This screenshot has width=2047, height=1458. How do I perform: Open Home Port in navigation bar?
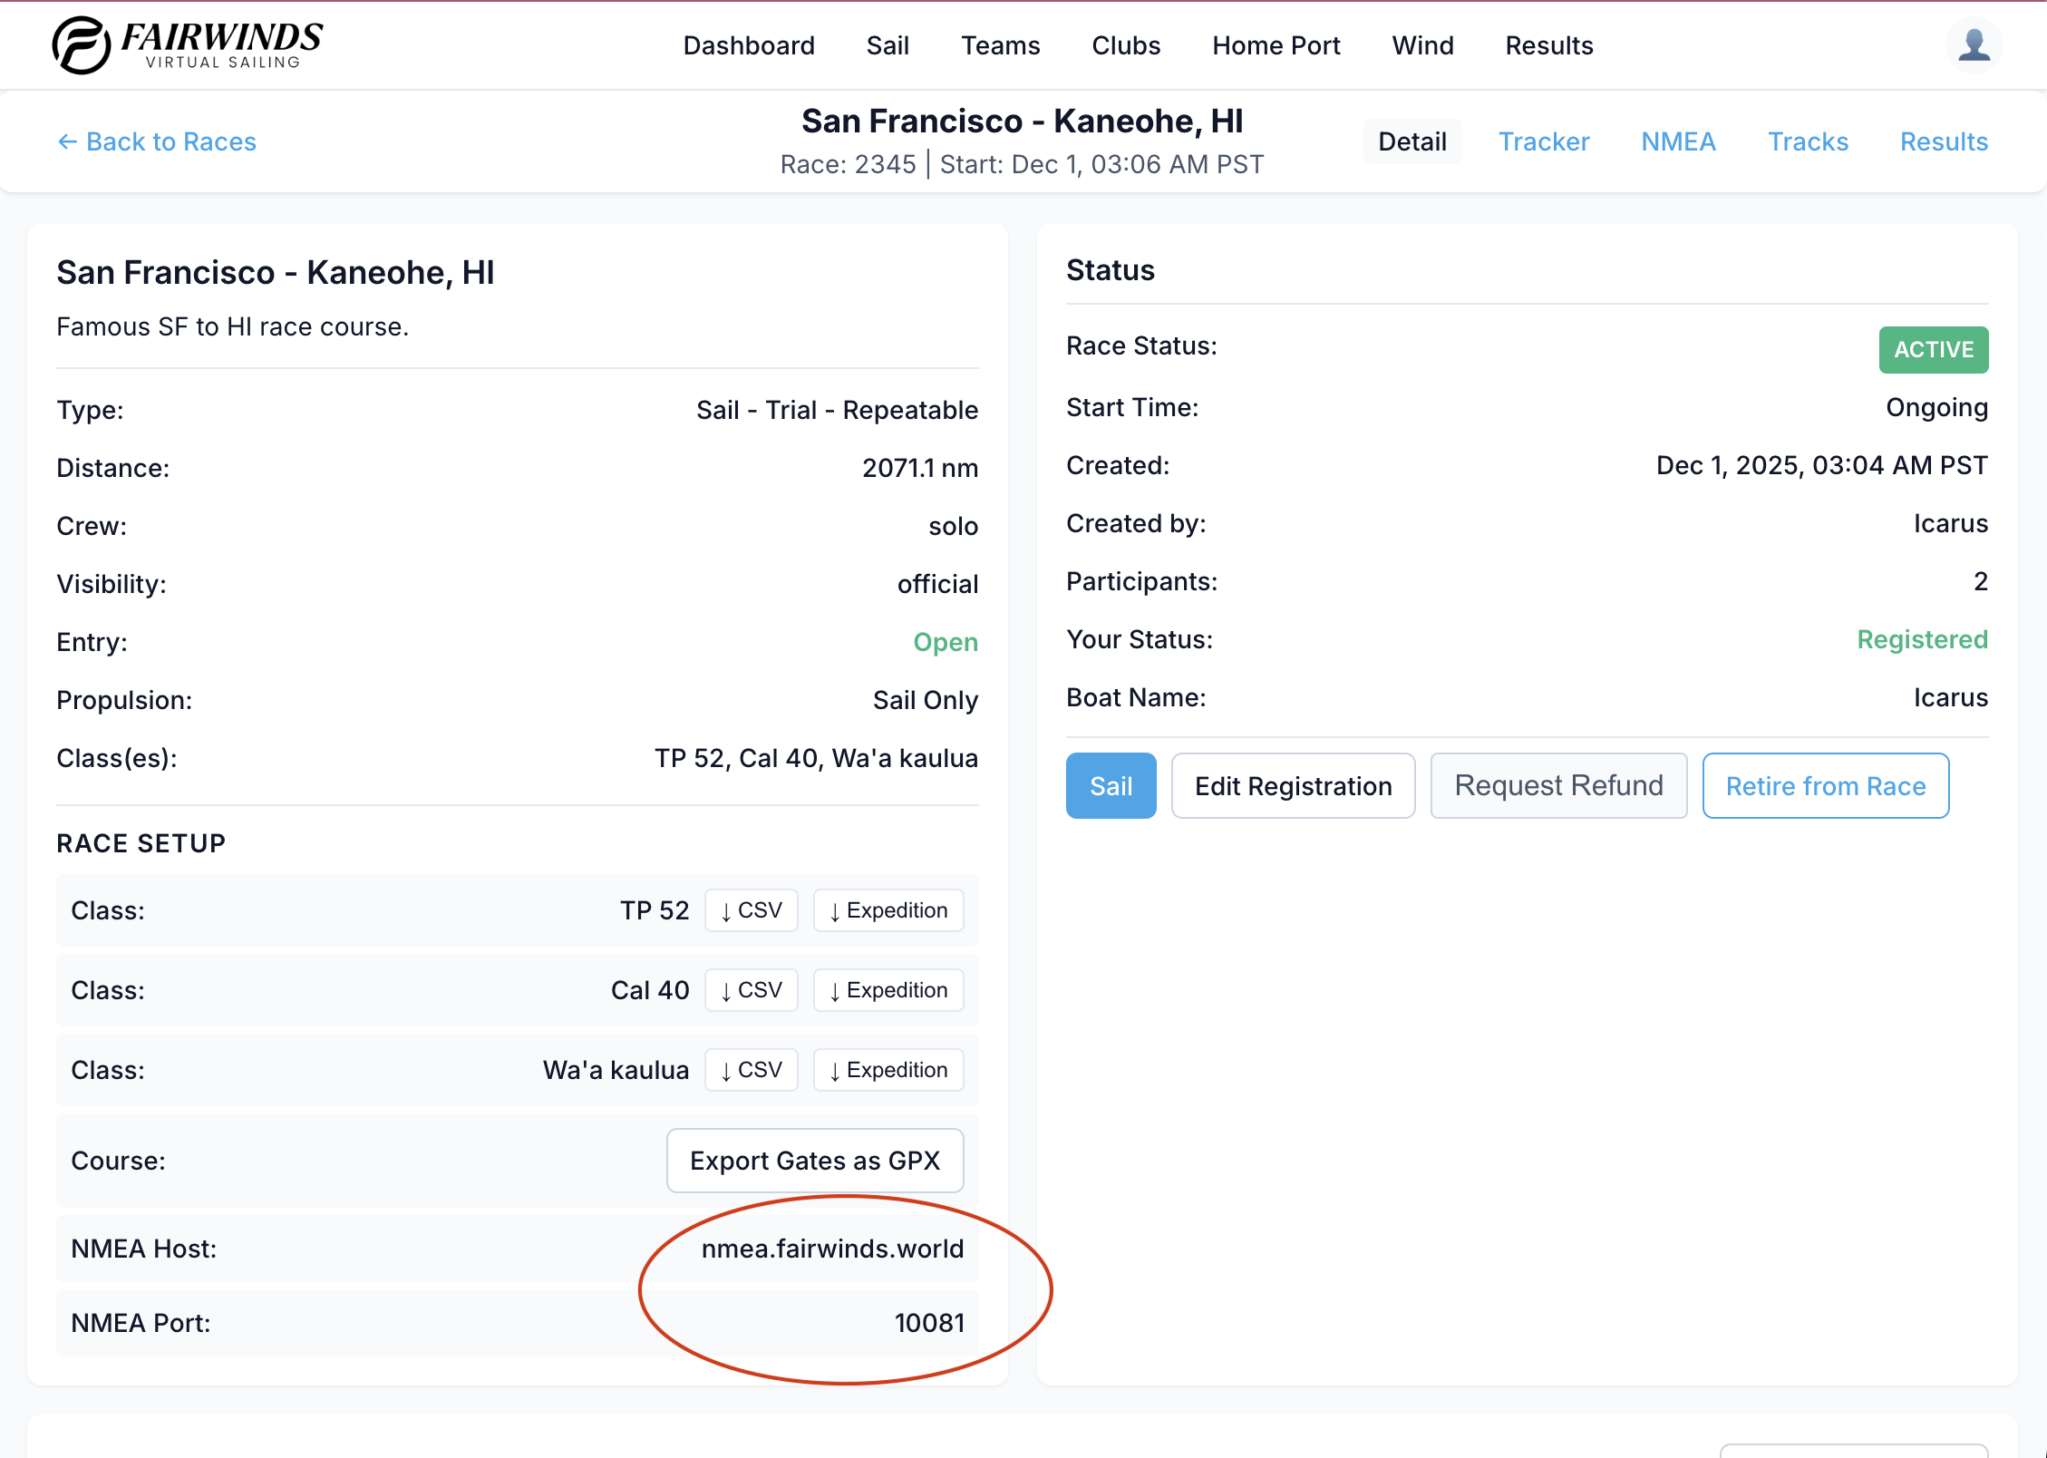(1276, 45)
